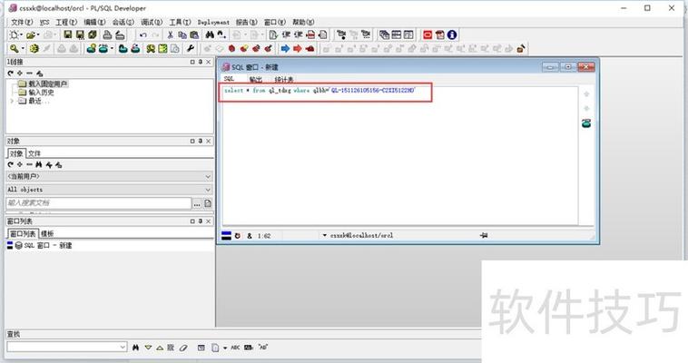Open the Help (帮助) menu

point(303,22)
